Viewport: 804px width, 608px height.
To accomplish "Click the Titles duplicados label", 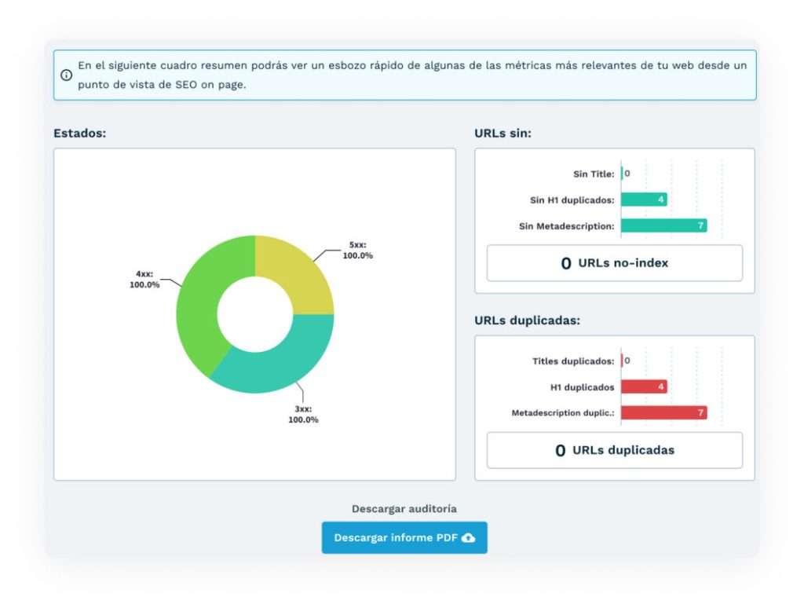I will click(572, 361).
